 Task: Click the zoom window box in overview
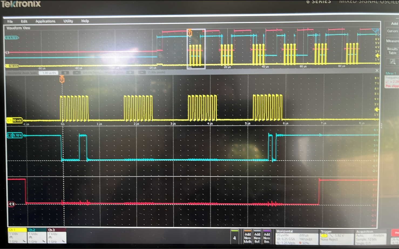[x=196, y=49]
